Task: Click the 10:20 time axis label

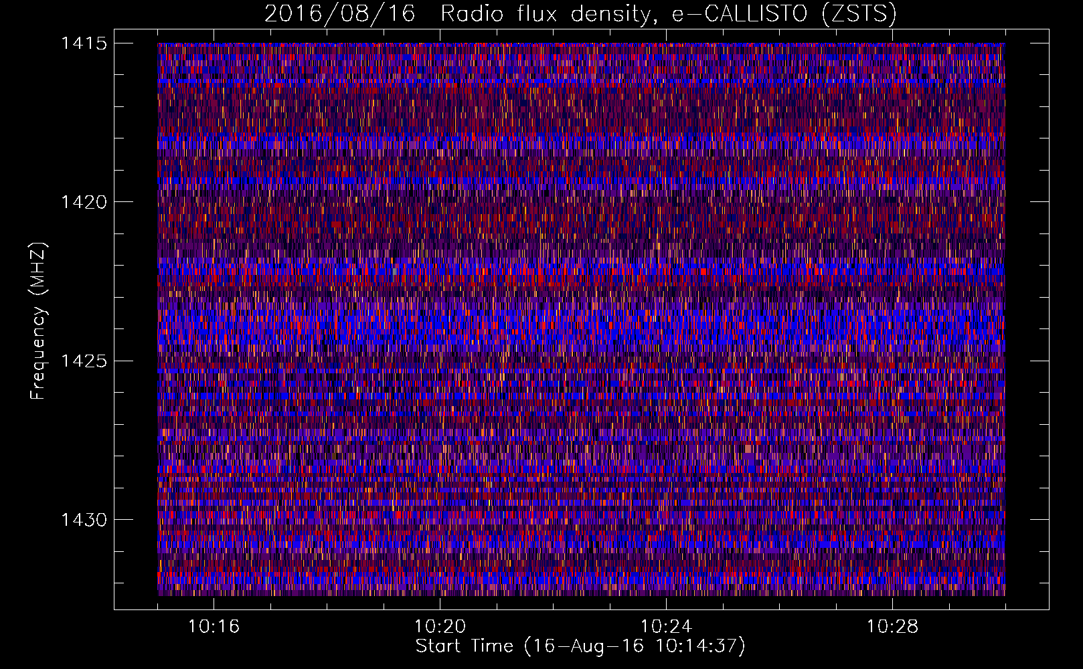Action: [440, 627]
